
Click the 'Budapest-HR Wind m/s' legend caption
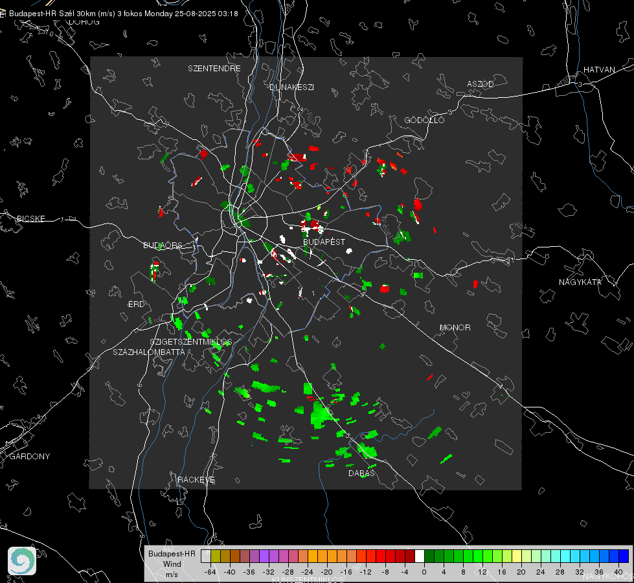coord(172,564)
